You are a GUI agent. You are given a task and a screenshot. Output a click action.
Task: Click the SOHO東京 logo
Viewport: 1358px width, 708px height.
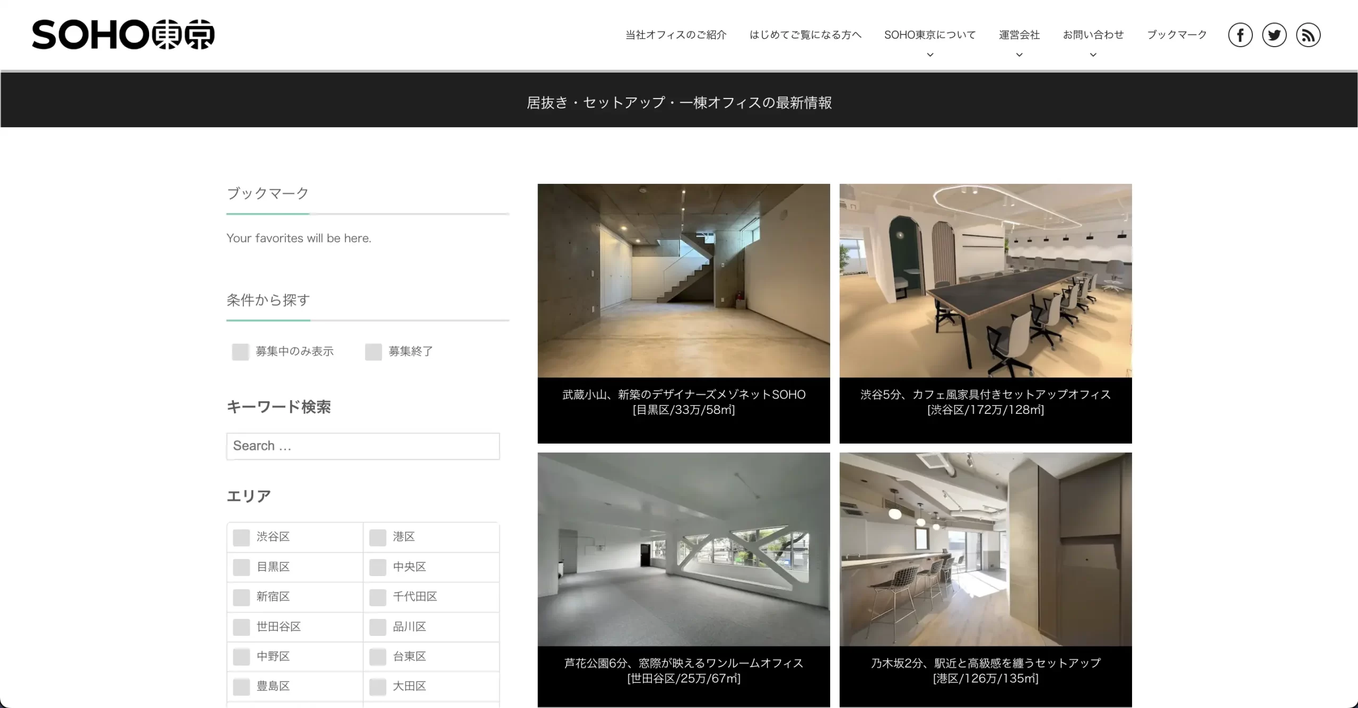tap(123, 35)
